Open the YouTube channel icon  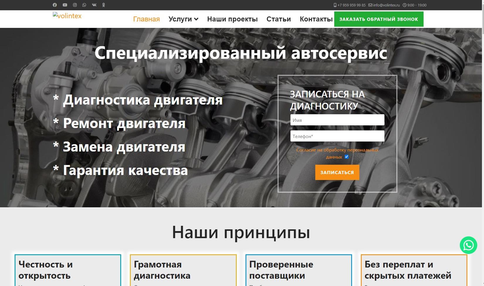point(65,5)
